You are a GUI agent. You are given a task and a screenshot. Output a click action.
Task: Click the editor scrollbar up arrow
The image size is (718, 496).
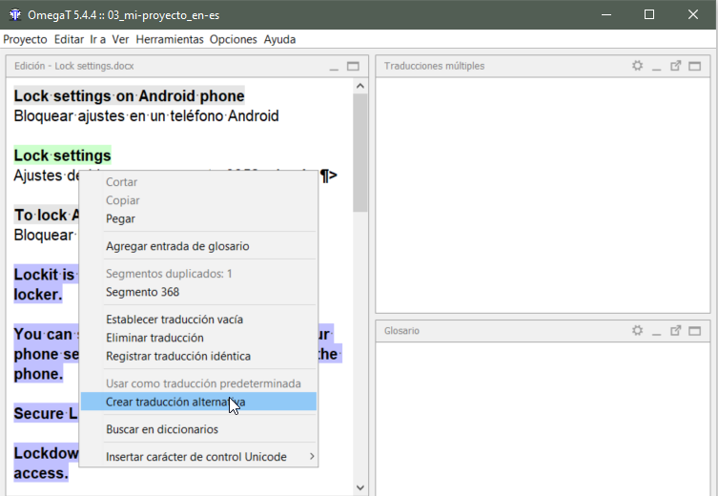(x=360, y=86)
